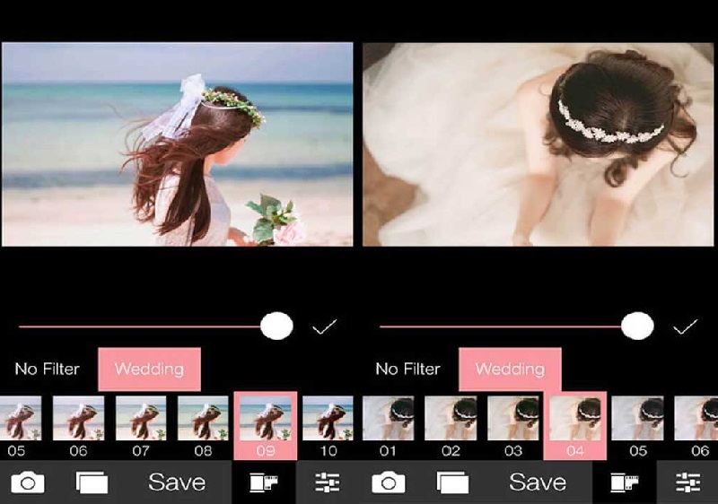Open adjustment sliders icon in left editor
The image size is (718, 504).
pos(328,482)
